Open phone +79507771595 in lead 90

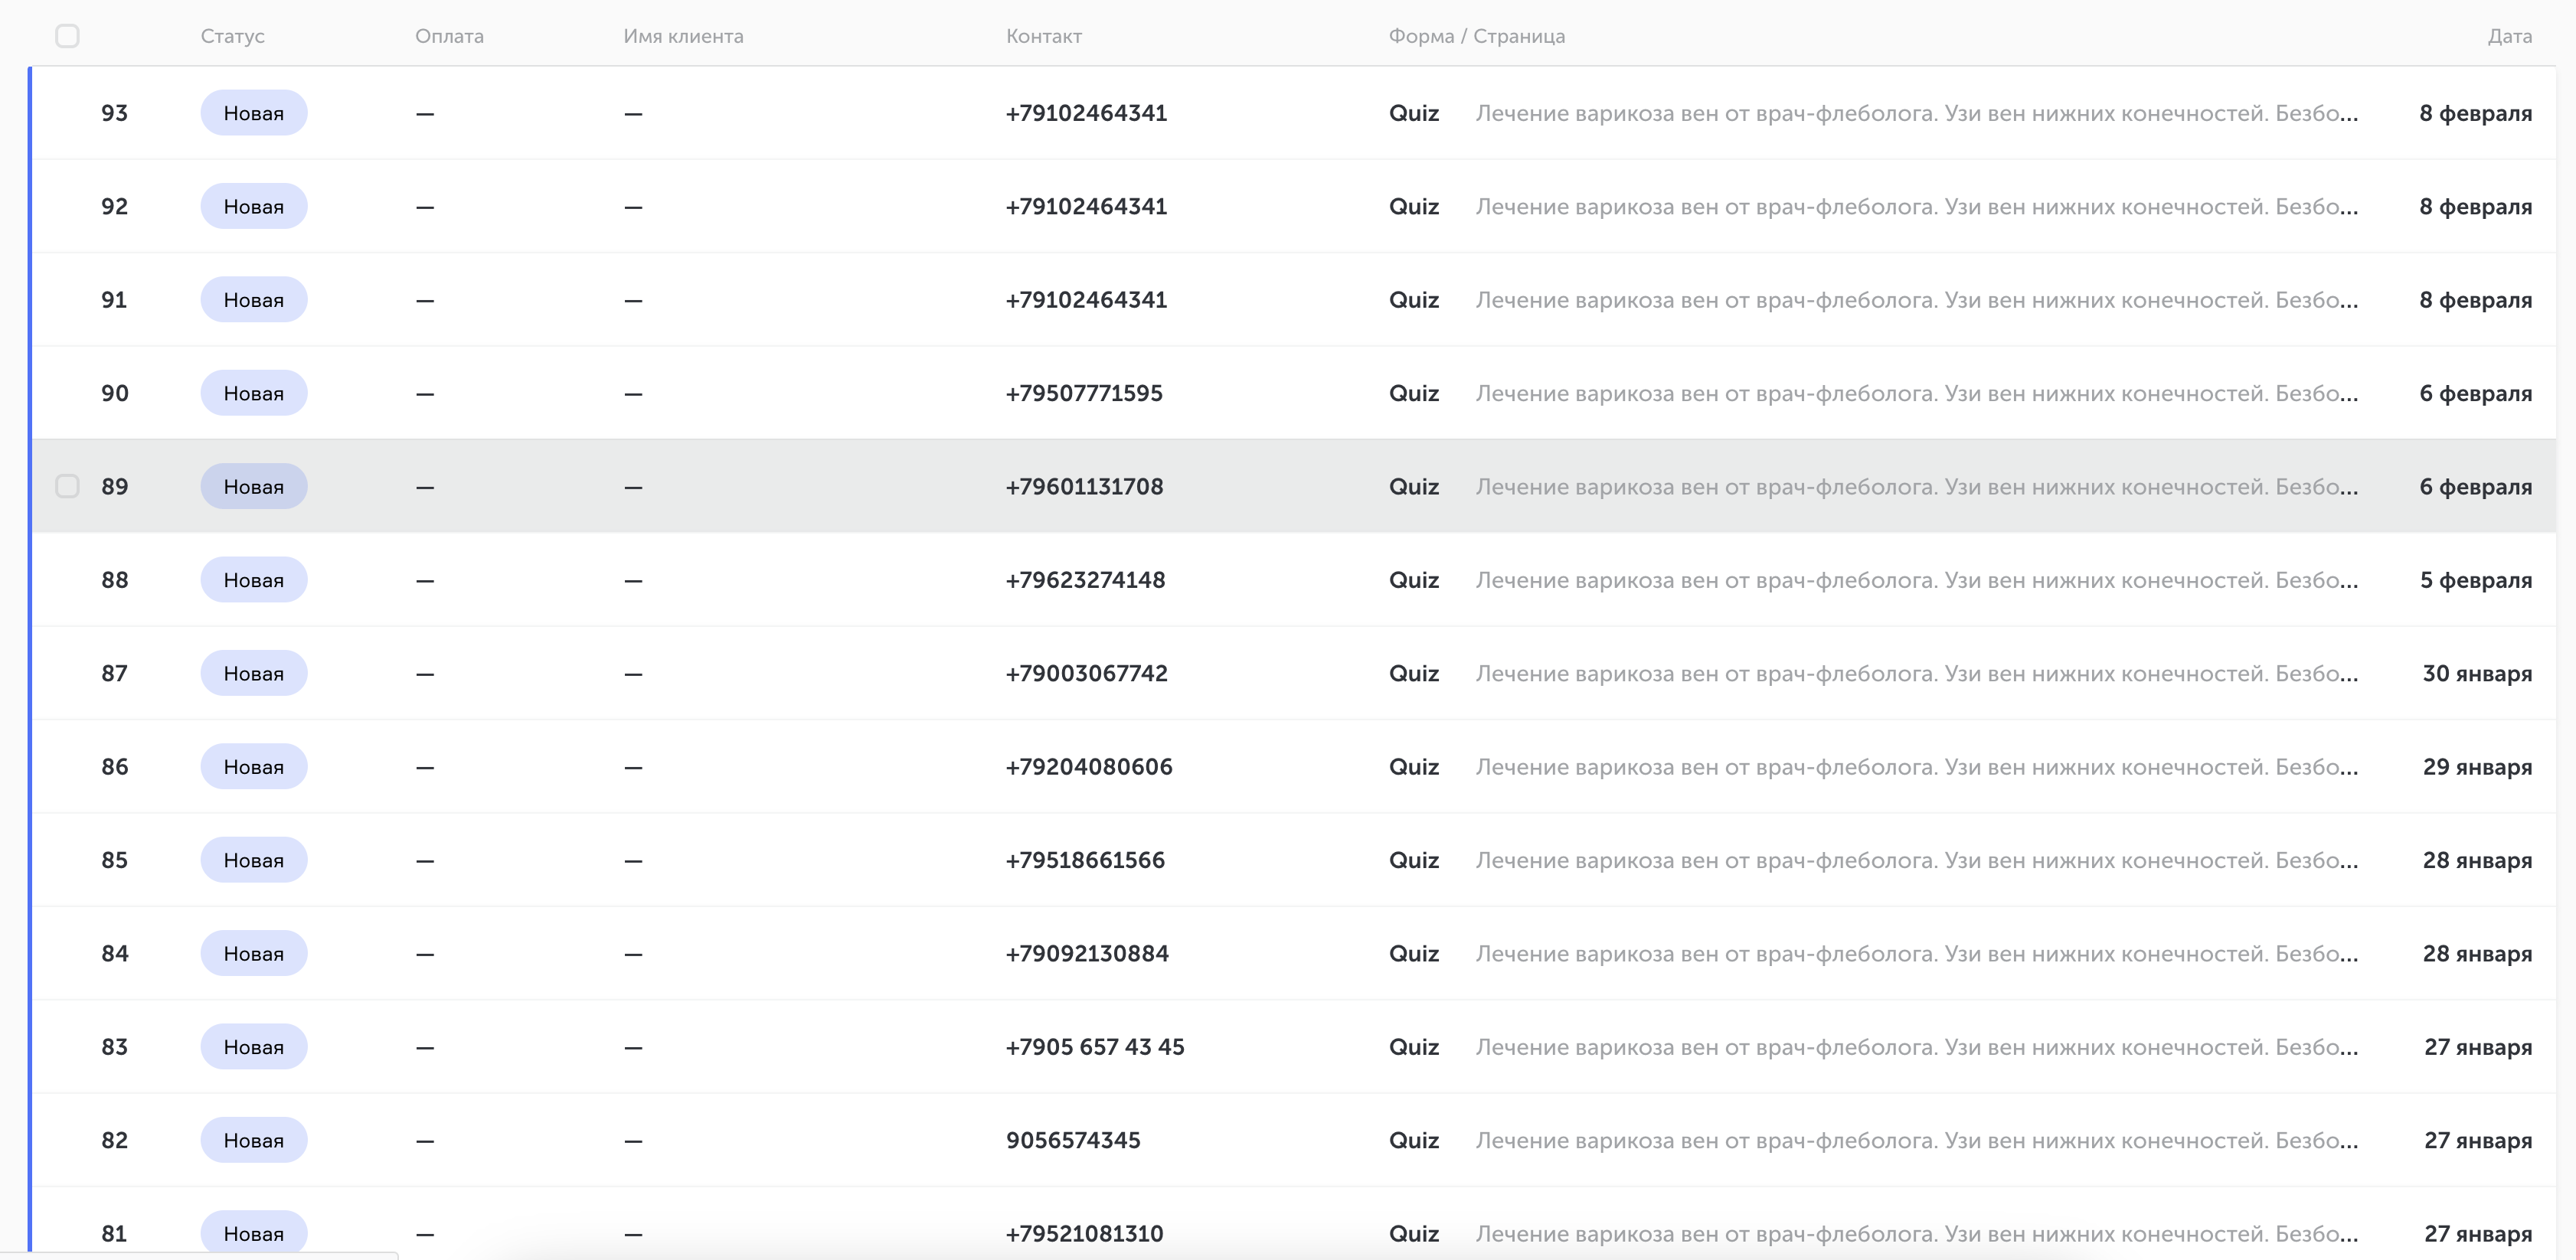click(1084, 393)
